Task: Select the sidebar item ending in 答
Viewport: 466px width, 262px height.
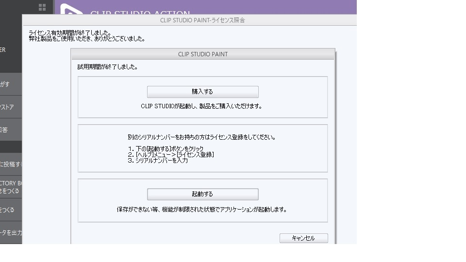Action: coord(11,130)
